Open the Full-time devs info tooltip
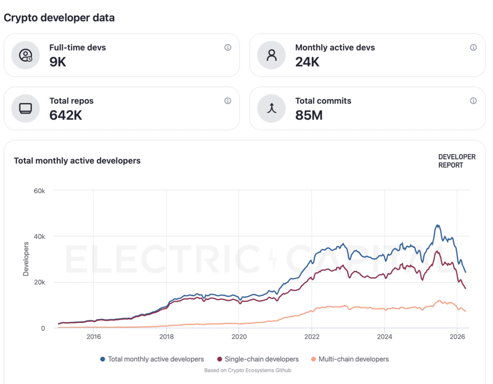Image resolution: width=493 pixels, height=384 pixels. (x=228, y=48)
